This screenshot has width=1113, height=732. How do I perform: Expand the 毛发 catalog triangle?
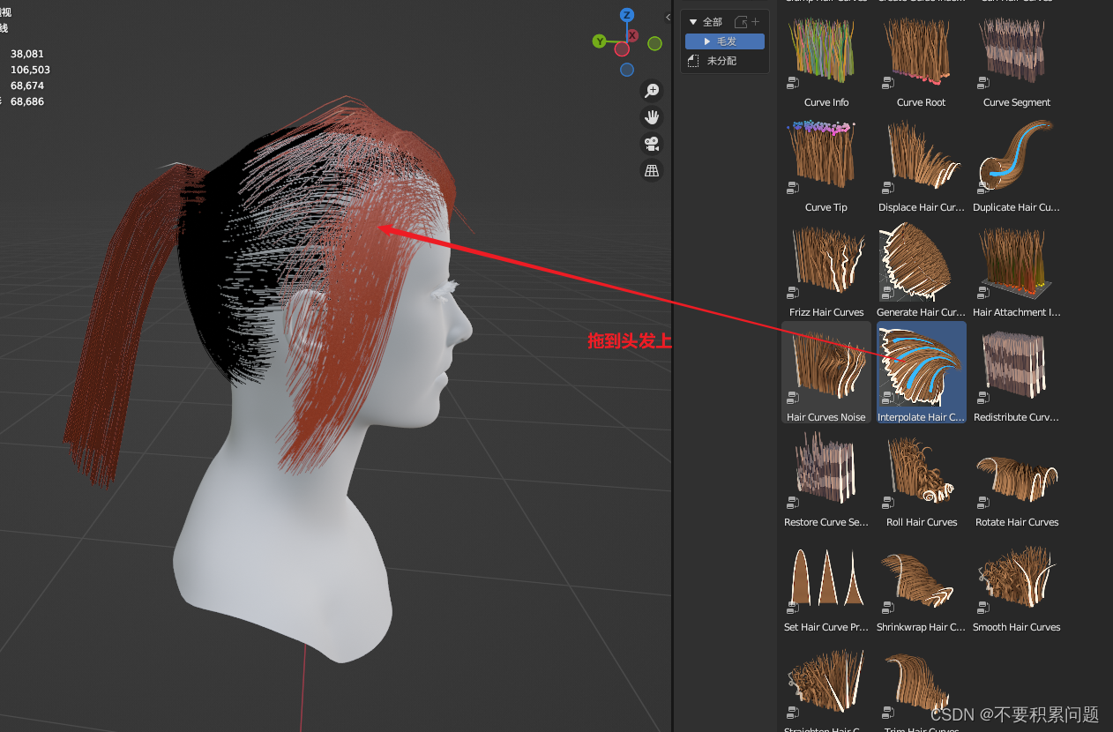coord(707,41)
